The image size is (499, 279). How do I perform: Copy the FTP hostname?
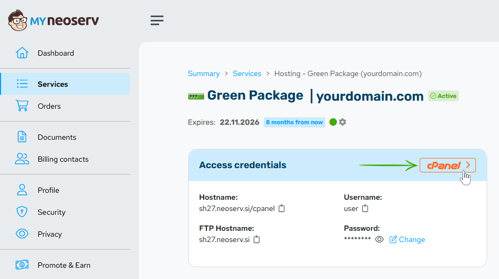[x=257, y=239]
